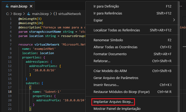The width and height of the screenshot is (186, 112).
Task: Click the subnets property
Action: (32, 83)
